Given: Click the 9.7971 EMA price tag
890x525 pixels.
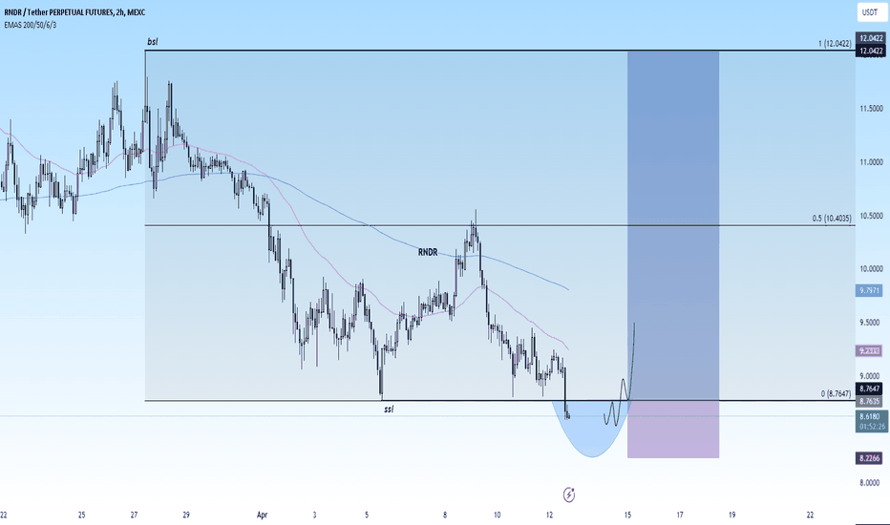Looking at the screenshot, I should (x=869, y=290).
